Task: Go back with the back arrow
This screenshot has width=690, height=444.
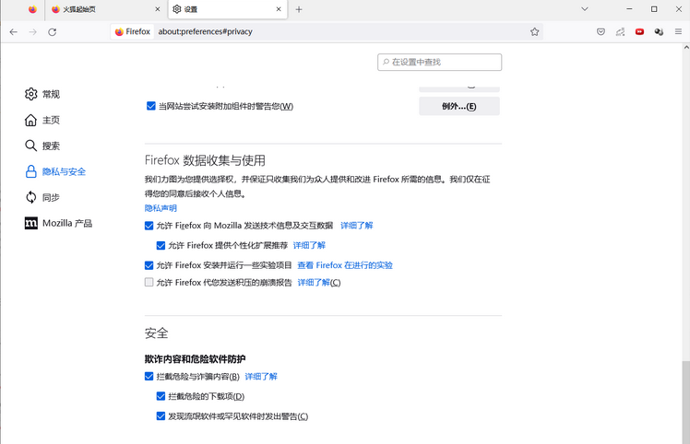Action: (x=14, y=32)
